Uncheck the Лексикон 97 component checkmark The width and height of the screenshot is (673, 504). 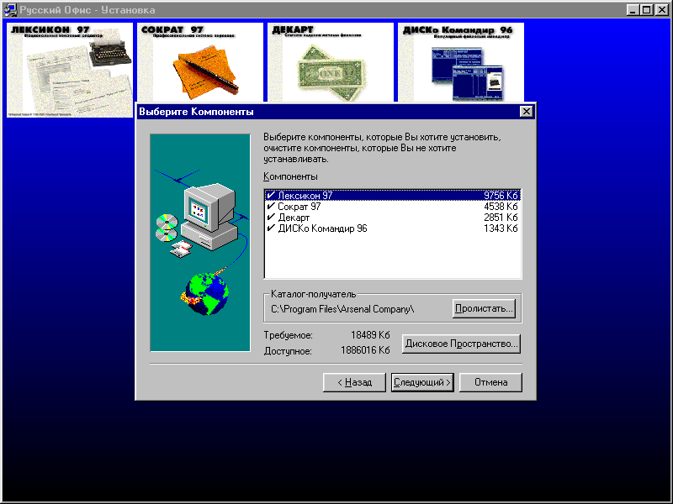point(270,195)
